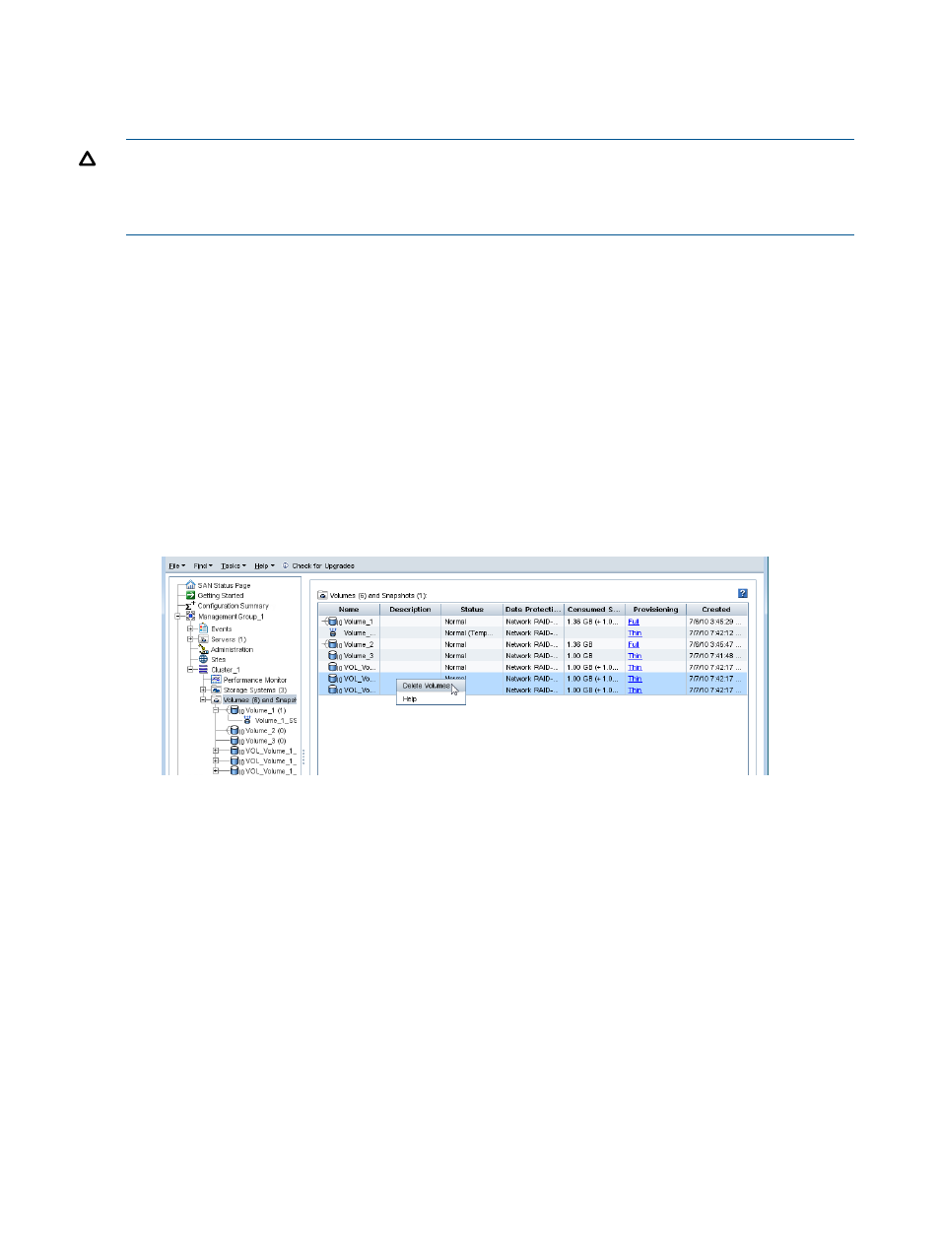The height and width of the screenshot is (1251, 940).
Task: Click 'Normal (Temp...' status cell
Action: 472,633
